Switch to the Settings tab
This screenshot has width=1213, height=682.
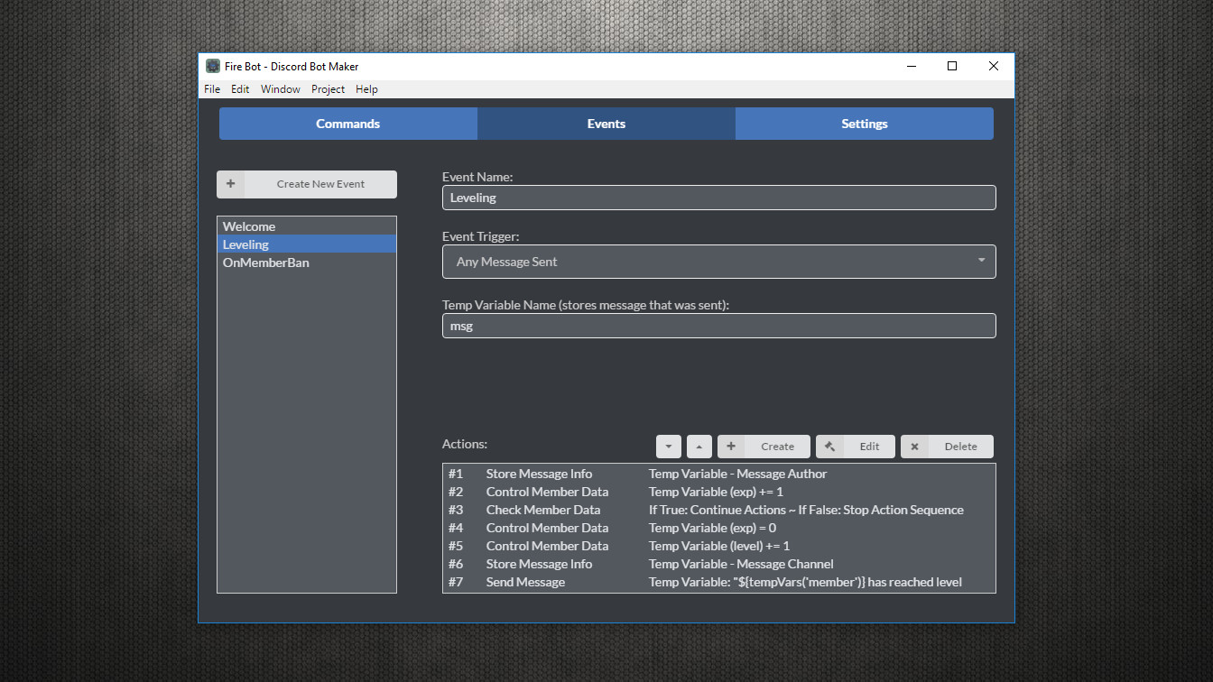click(x=864, y=124)
